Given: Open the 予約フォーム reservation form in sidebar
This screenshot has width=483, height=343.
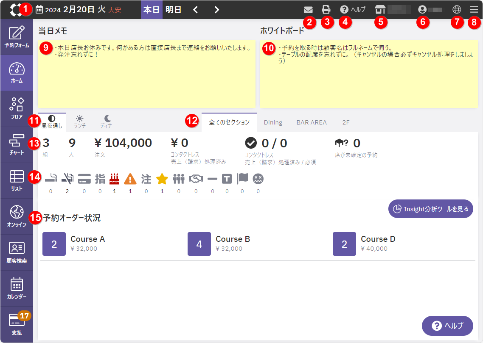Looking at the screenshot, I should [17, 37].
